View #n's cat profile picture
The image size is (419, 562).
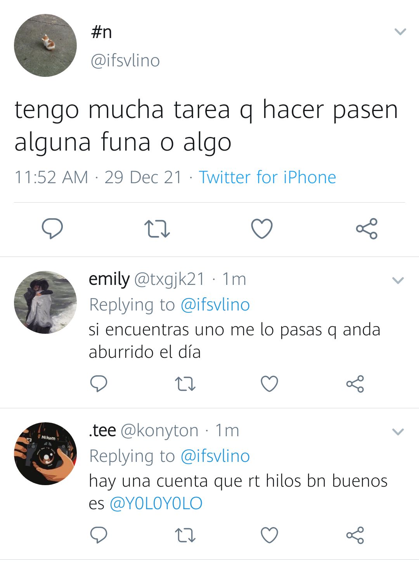(45, 45)
